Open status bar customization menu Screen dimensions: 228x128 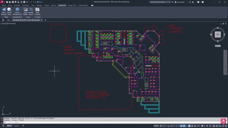click(x=225, y=126)
